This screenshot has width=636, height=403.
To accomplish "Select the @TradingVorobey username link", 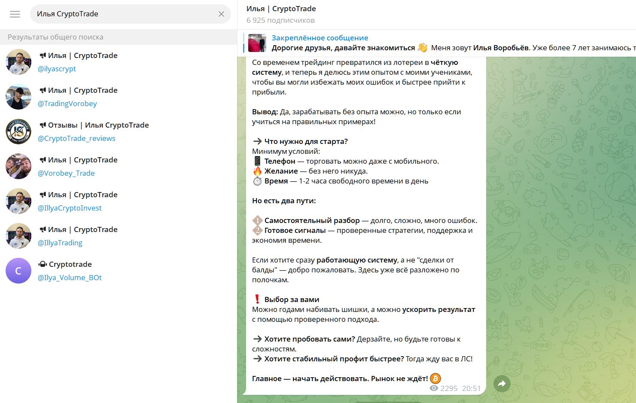I will click(67, 104).
